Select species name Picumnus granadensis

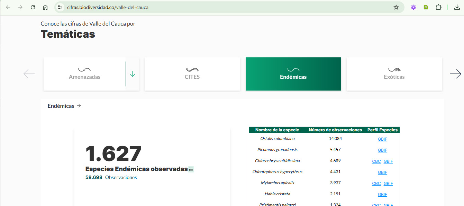point(278,150)
